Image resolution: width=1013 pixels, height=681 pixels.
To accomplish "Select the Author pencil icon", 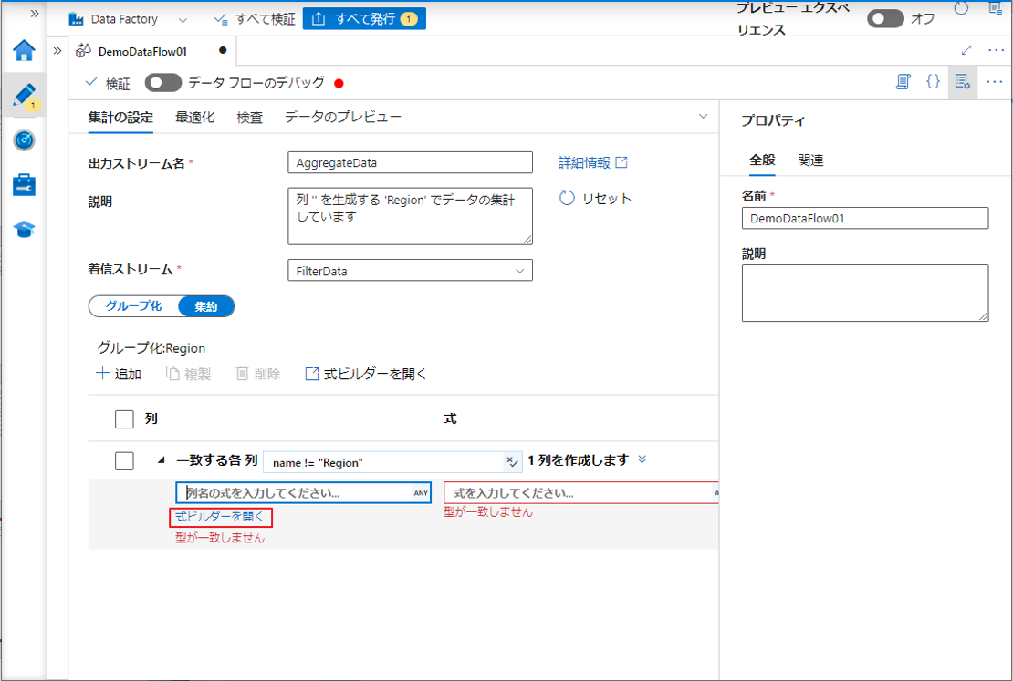I will coord(24,95).
